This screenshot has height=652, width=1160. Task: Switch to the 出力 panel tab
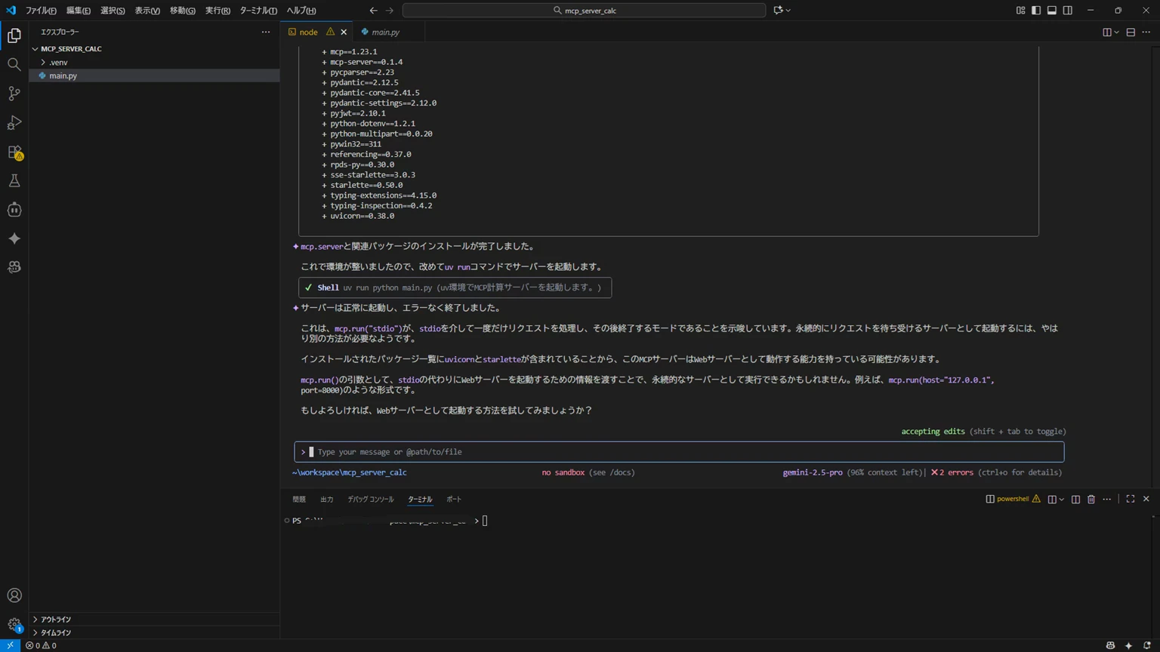pos(326,499)
